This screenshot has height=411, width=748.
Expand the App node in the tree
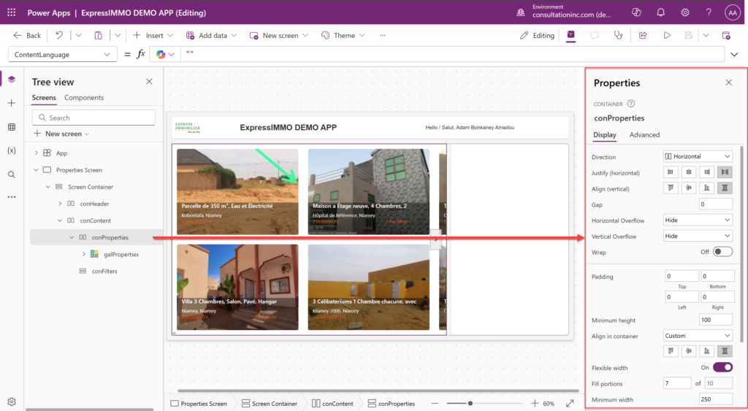coord(37,153)
